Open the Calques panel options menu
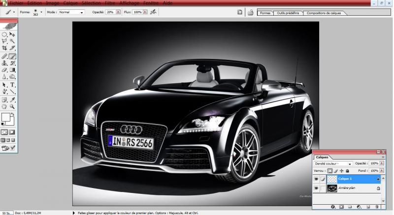 (x=383, y=157)
